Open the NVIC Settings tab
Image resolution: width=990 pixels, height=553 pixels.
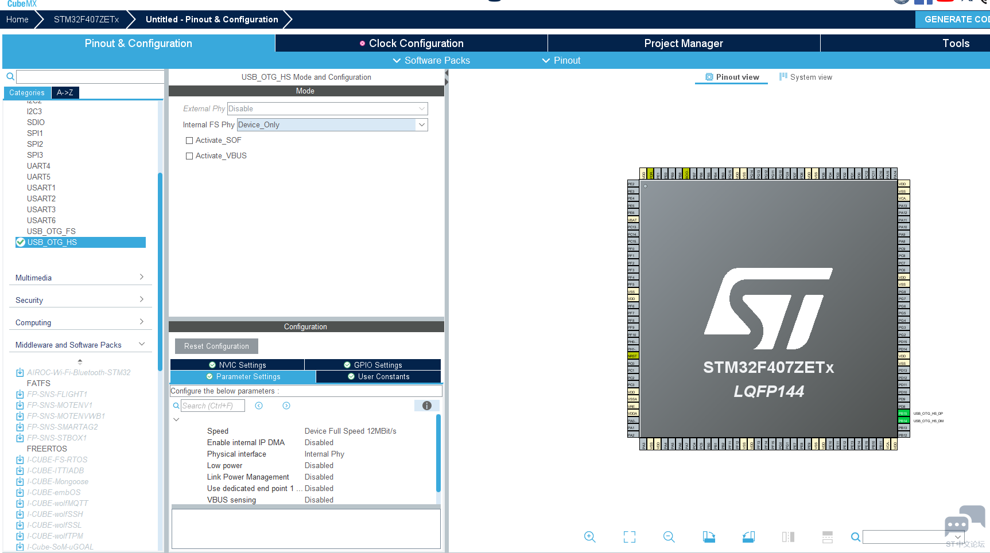tap(237, 365)
